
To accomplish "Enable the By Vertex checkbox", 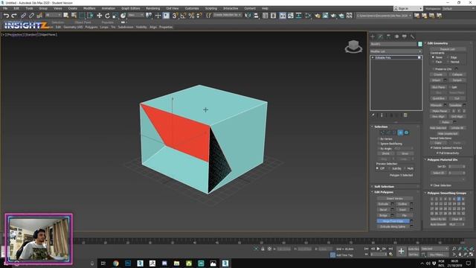I will (x=379, y=139).
